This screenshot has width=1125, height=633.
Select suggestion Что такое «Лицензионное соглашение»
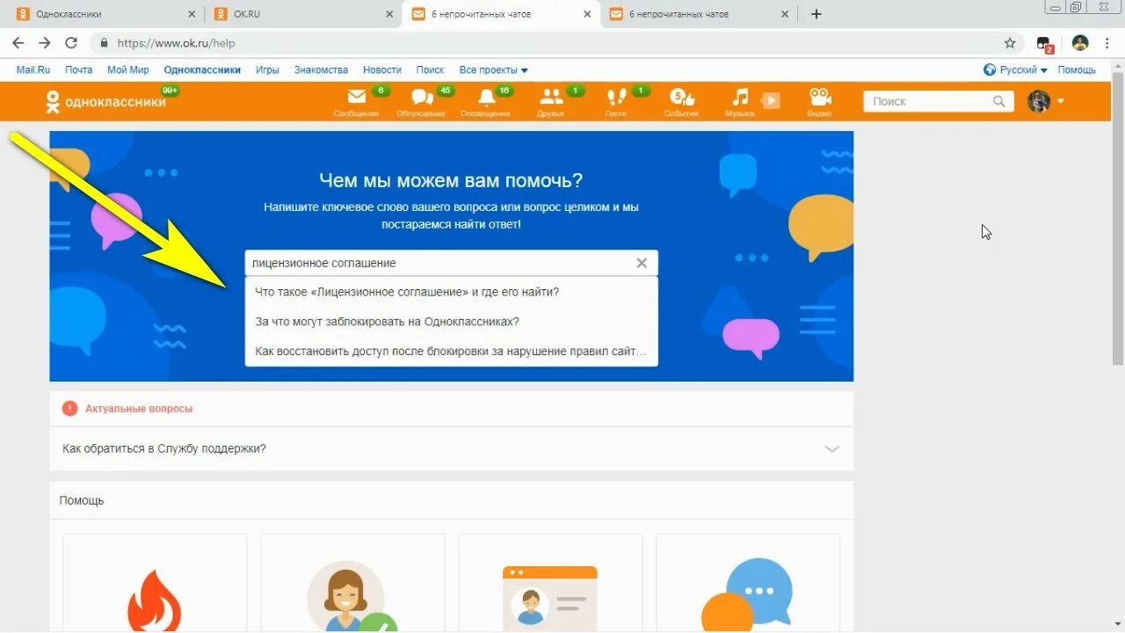451,292
